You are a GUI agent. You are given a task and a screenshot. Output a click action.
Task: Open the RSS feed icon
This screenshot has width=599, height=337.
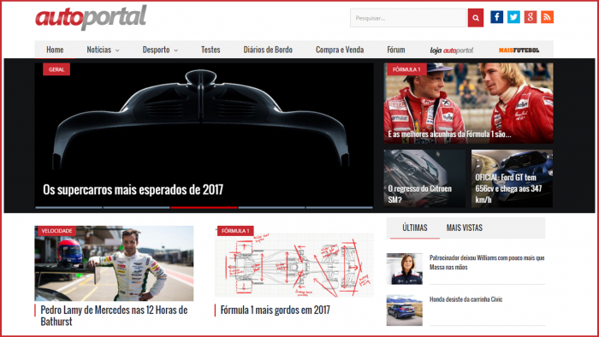coord(547,17)
